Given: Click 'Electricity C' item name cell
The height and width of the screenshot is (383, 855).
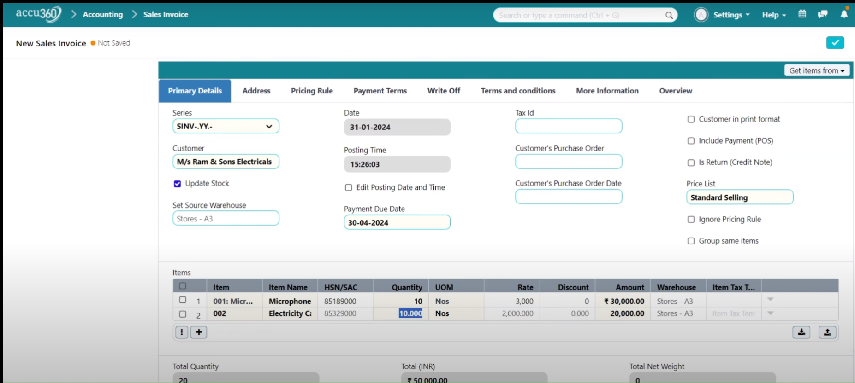Looking at the screenshot, I should click(290, 313).
